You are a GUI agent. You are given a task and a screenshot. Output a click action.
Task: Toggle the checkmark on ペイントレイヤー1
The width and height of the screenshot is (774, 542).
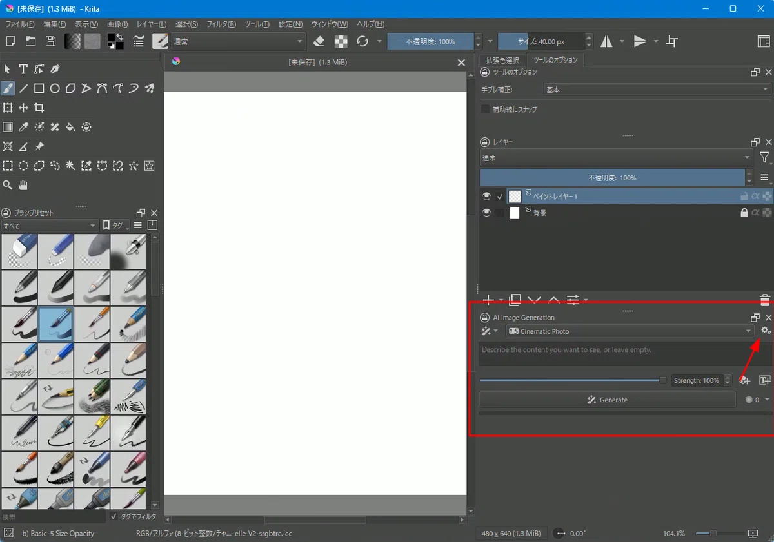(500, 197)
